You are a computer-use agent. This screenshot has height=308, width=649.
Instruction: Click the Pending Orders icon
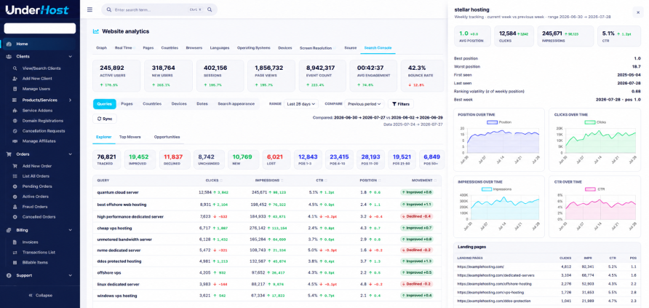[15, 186]
